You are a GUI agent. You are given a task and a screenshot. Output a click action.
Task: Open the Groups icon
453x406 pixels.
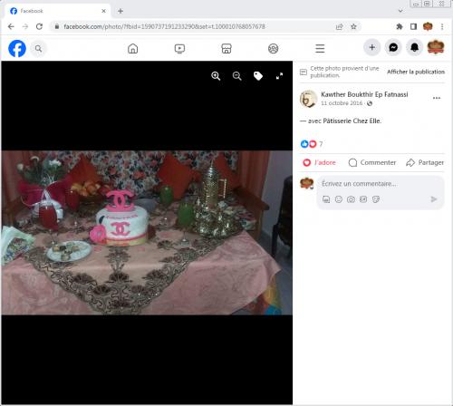(x=274, y=48)
